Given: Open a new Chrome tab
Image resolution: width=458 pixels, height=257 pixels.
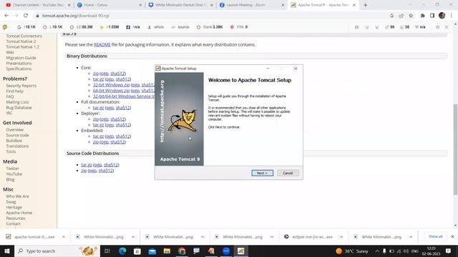Looking at the screenshot, I should click(366, 5).
